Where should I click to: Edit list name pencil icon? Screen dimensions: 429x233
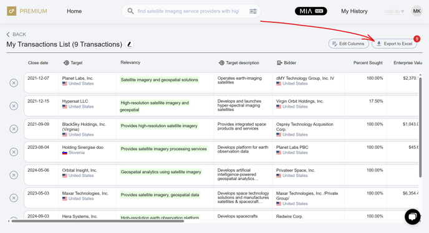click(x=130, y=44)
